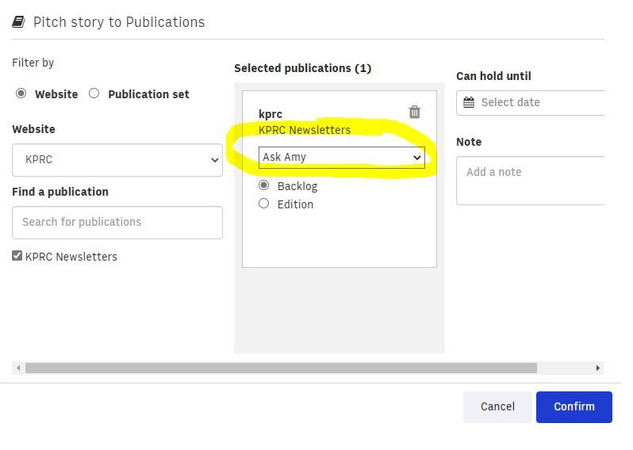Choose the Edition radio option
This screenshot has height=450, width=633.
263,204
